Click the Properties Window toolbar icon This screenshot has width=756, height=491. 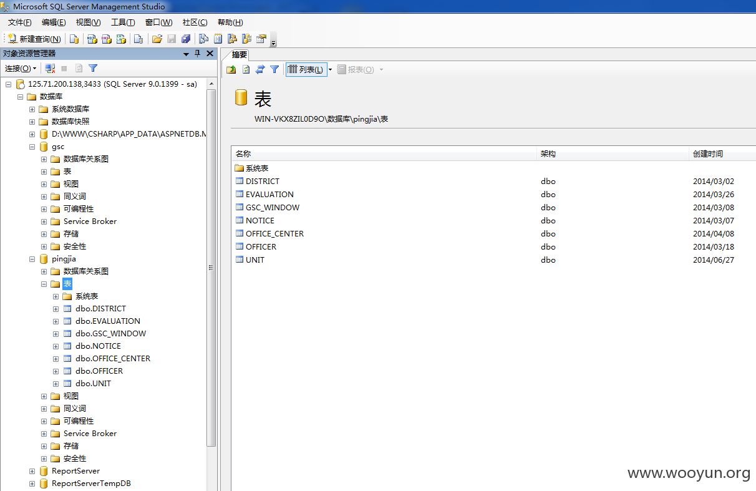tap(261, 39)
